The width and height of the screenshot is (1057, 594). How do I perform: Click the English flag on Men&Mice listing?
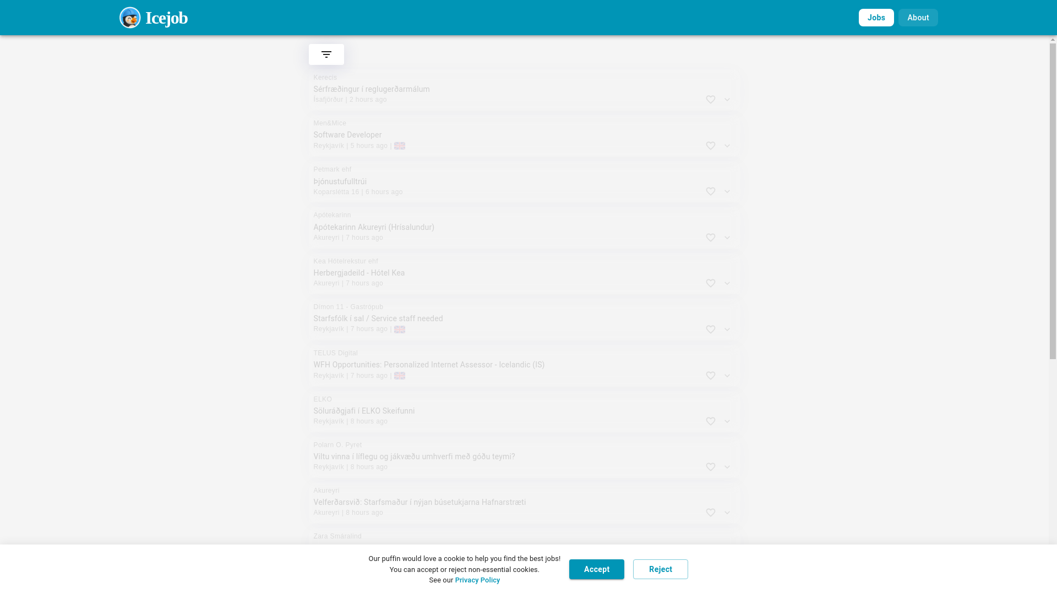pyautogui.click(x=400, y=146)
